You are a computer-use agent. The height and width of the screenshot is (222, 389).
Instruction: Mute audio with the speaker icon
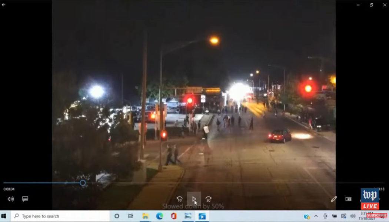click(x=10, y=199)
